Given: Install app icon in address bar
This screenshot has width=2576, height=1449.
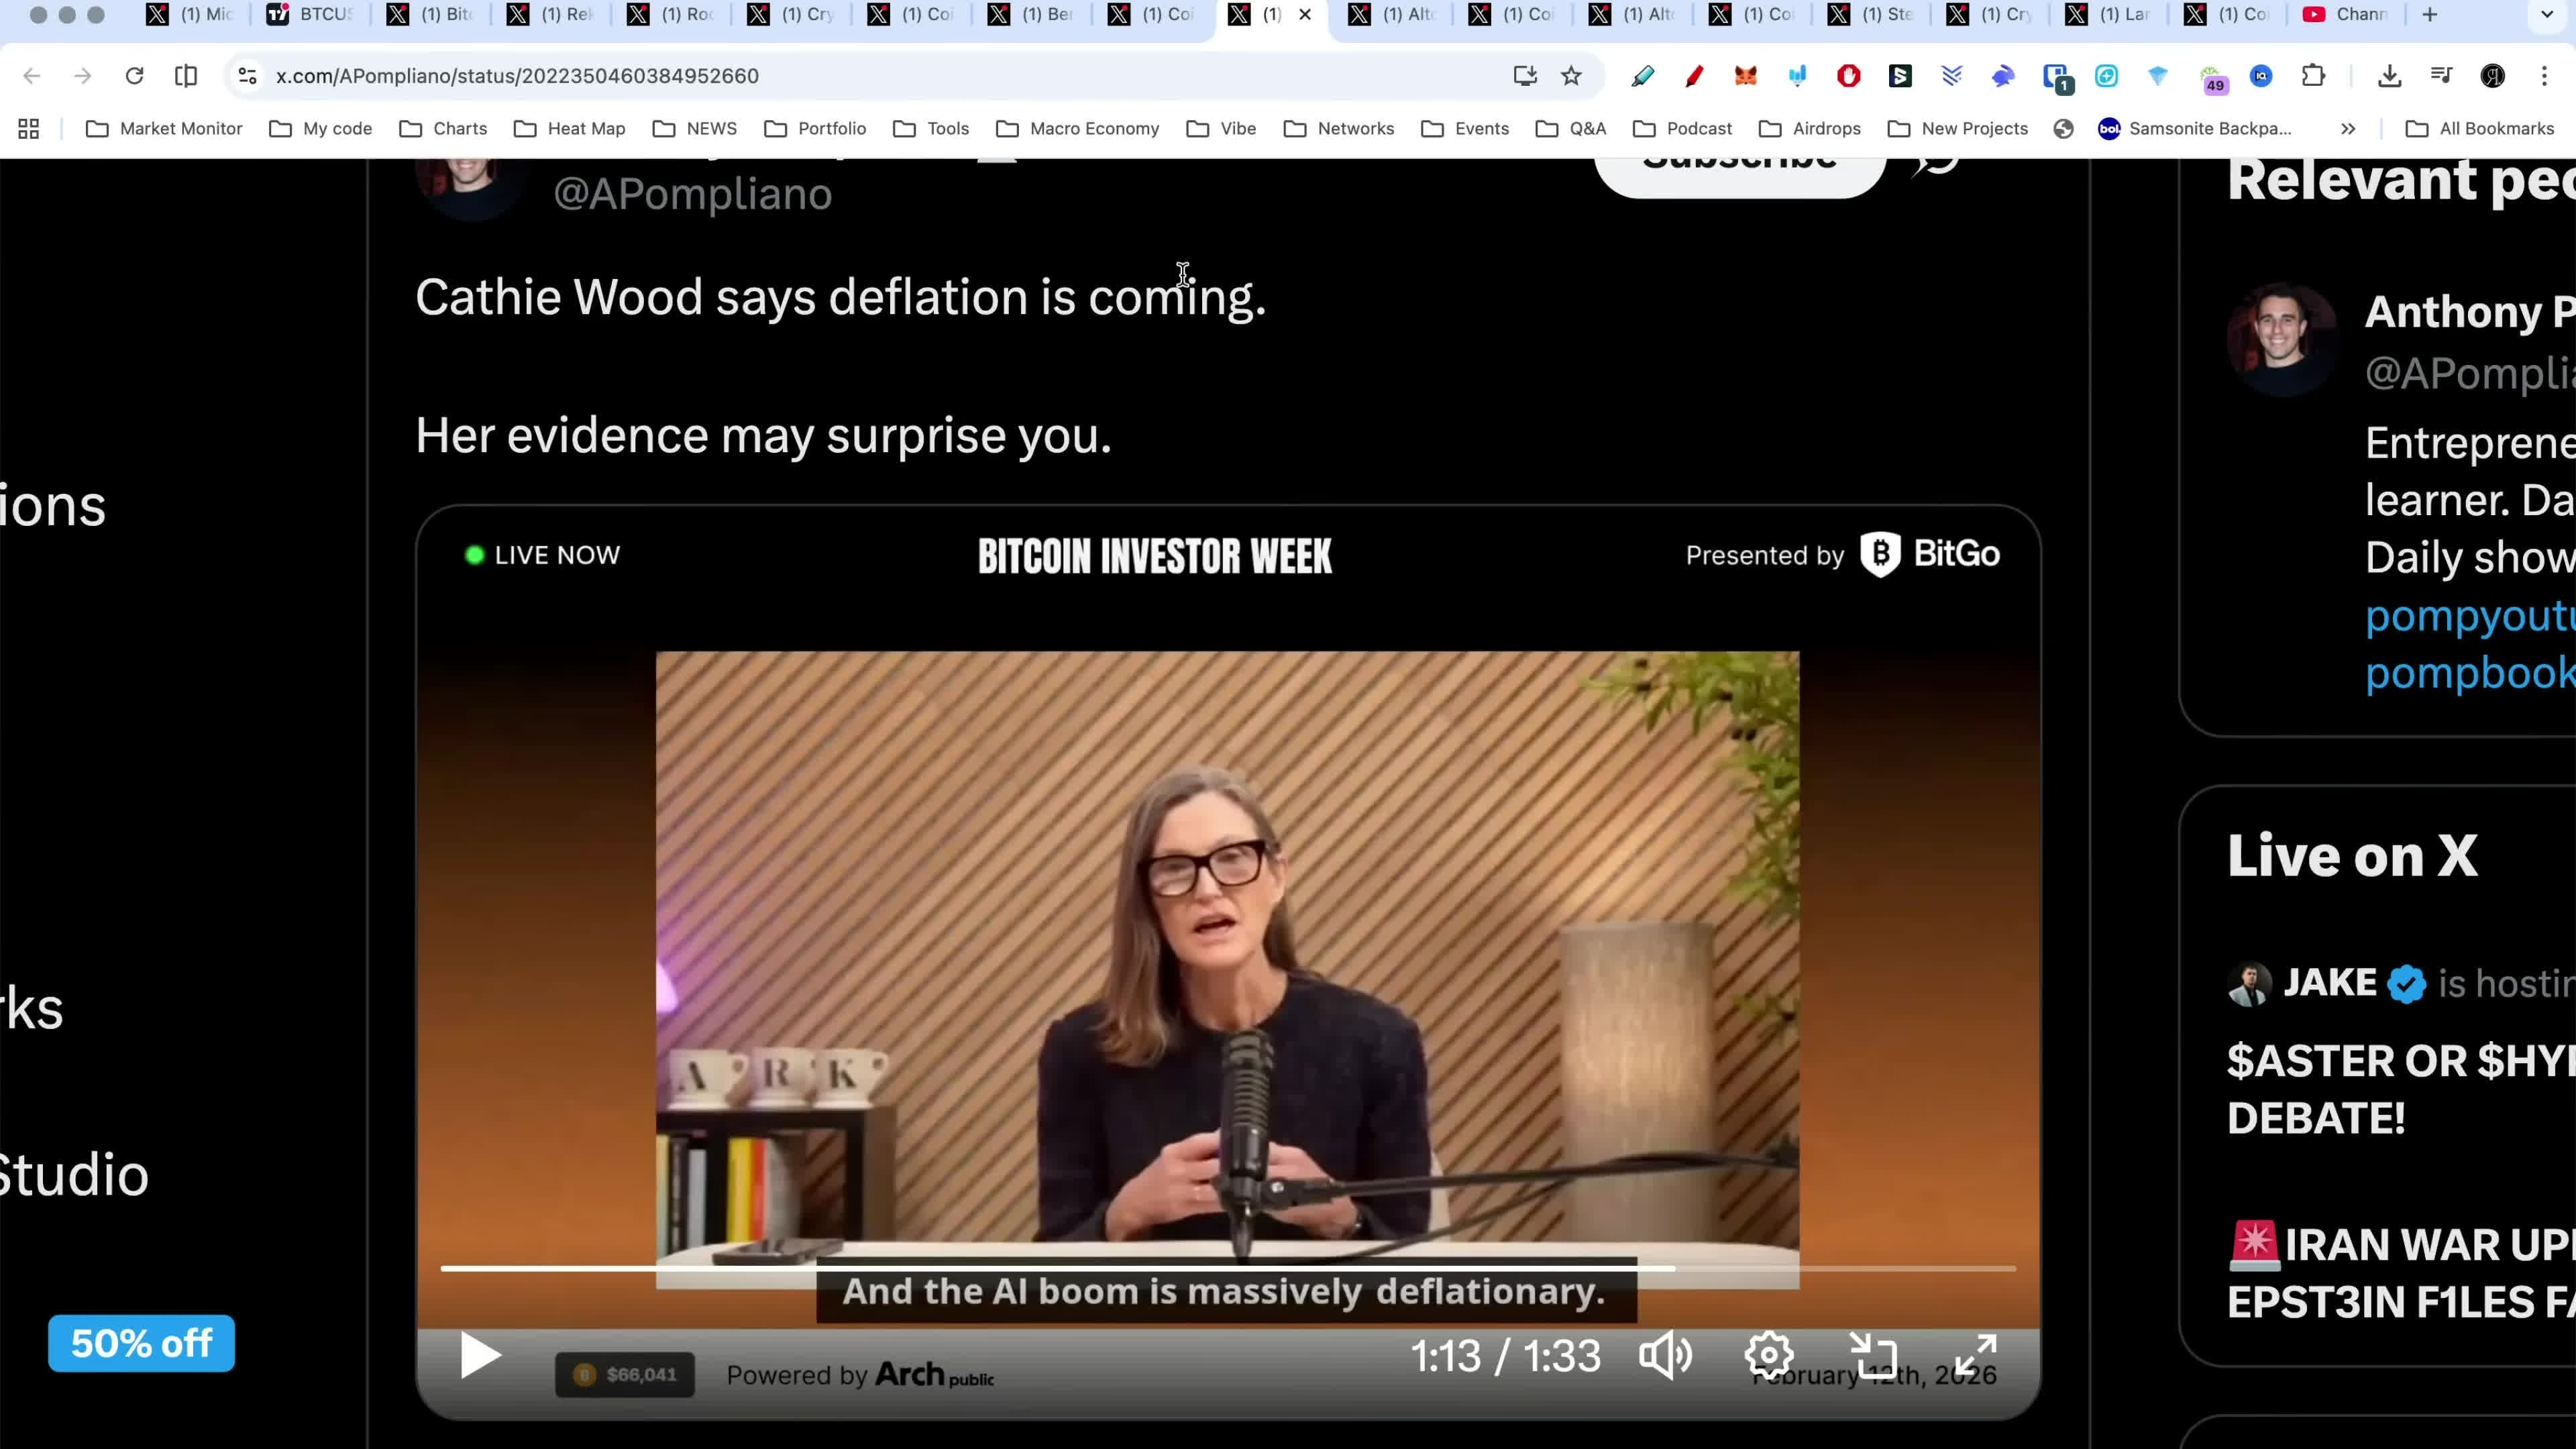Looking at the screenshot, I should click(1525, 76).
